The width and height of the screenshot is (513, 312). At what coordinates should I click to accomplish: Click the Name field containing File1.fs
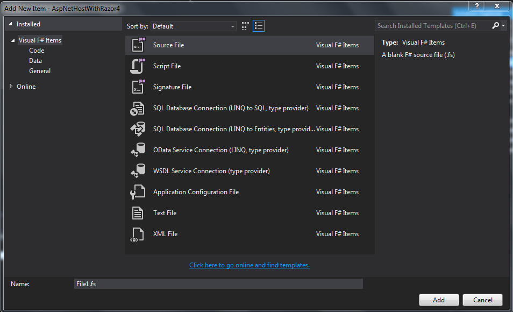tap(218, 284)
